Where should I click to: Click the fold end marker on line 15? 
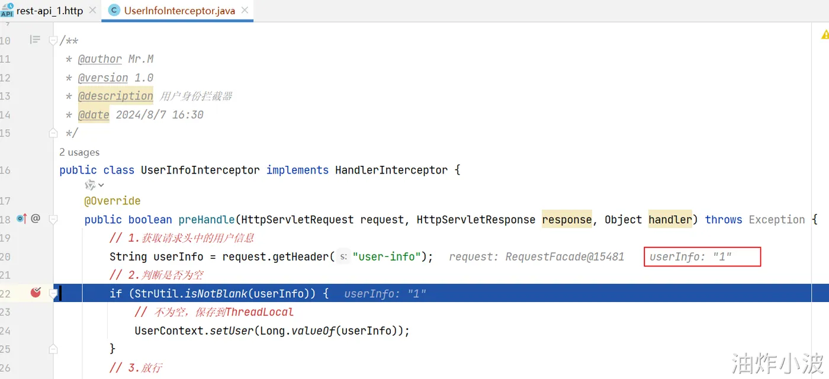pos(53,133)
